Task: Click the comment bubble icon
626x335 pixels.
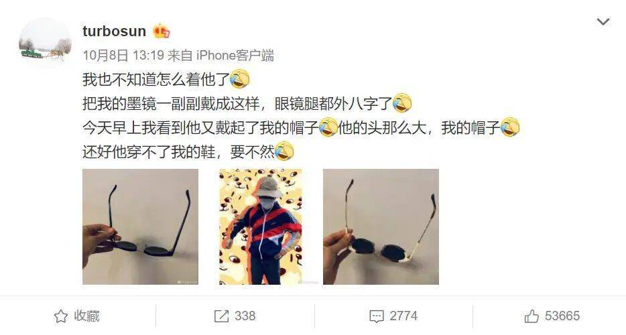Action: (377, 317)
